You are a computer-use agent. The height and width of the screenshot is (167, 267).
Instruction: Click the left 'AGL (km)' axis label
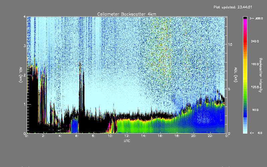coord(21,75)
